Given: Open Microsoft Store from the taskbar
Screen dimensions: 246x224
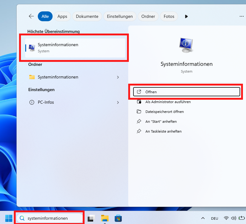Looking at the screenshot, I should 118,218.
